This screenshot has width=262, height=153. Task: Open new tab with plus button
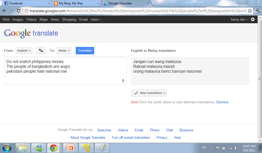tap(155, 3)
